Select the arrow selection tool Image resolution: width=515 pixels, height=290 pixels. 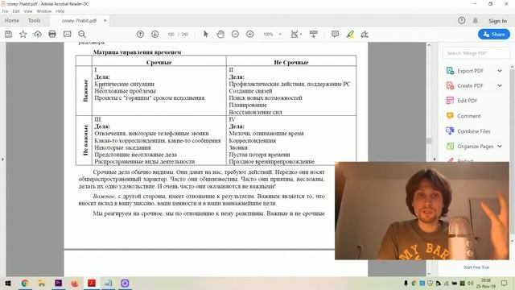(x=206, y=34)
